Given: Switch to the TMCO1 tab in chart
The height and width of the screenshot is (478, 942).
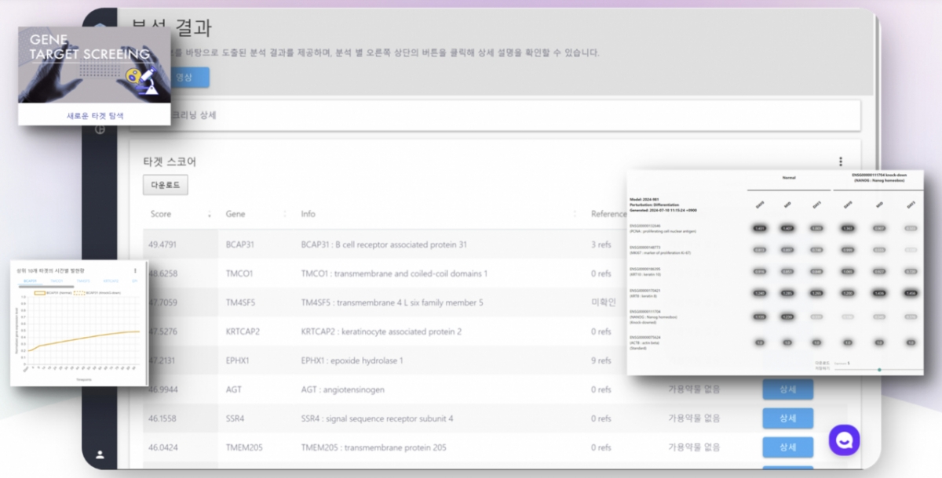Looking at the screenshot, I should (x=57, y=280).
